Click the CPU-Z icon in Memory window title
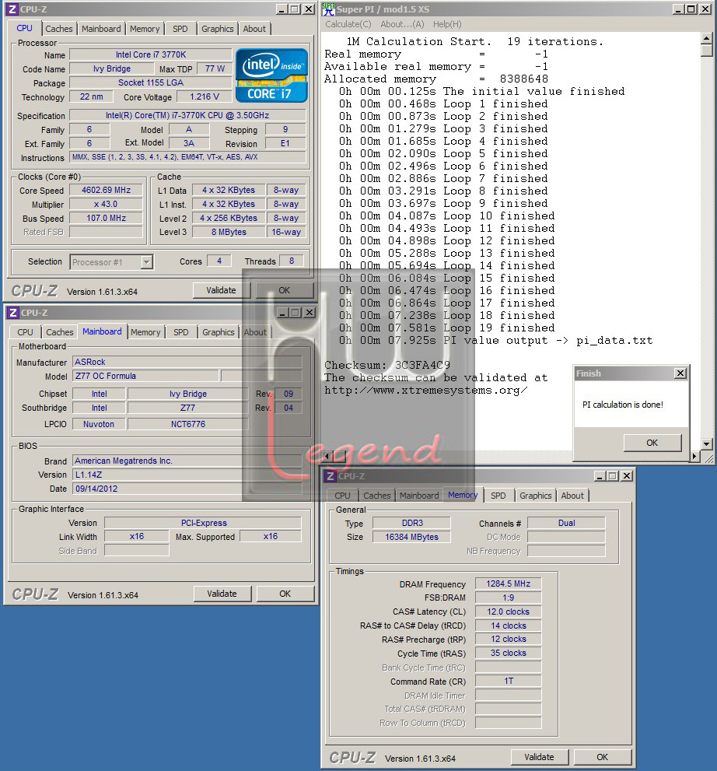Screen dimensions: 717x771 (x=331, y=475)
